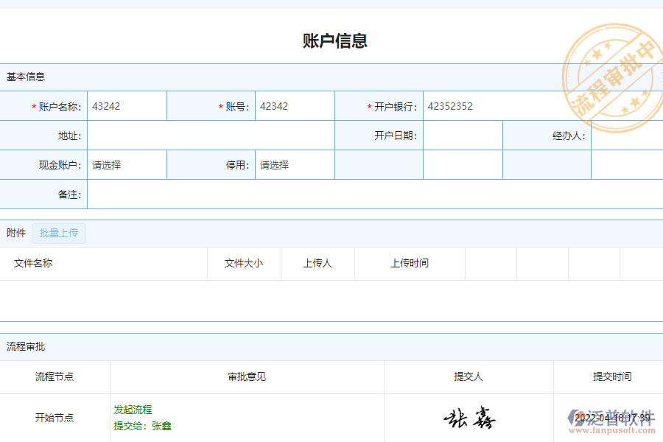Select the 文件名称 column header
The image size is (663, 442).
tap(35, 263)
